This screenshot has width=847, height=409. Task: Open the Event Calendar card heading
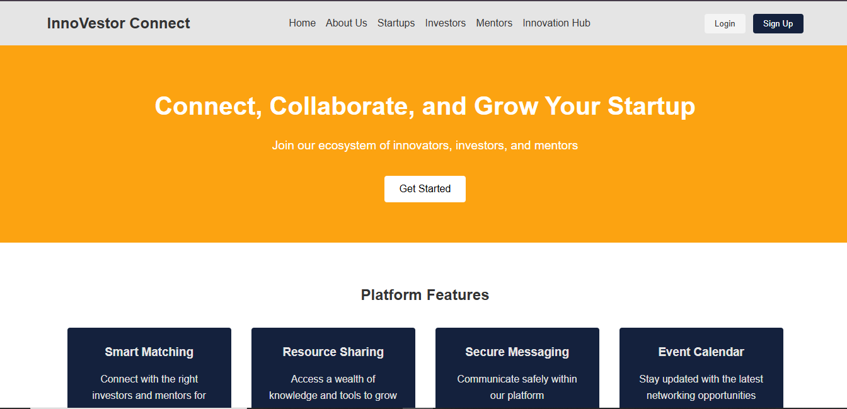(701, 352)
